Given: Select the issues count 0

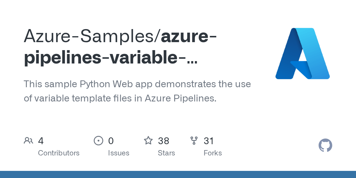Looking at the screenshot, I should coord(111,141).
